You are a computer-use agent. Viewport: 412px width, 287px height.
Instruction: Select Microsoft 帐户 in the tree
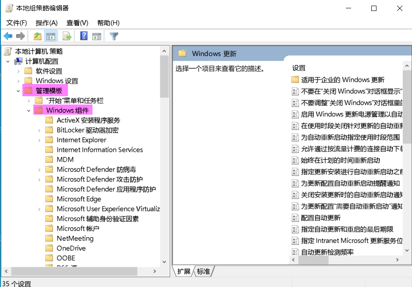tap(78, 228)
